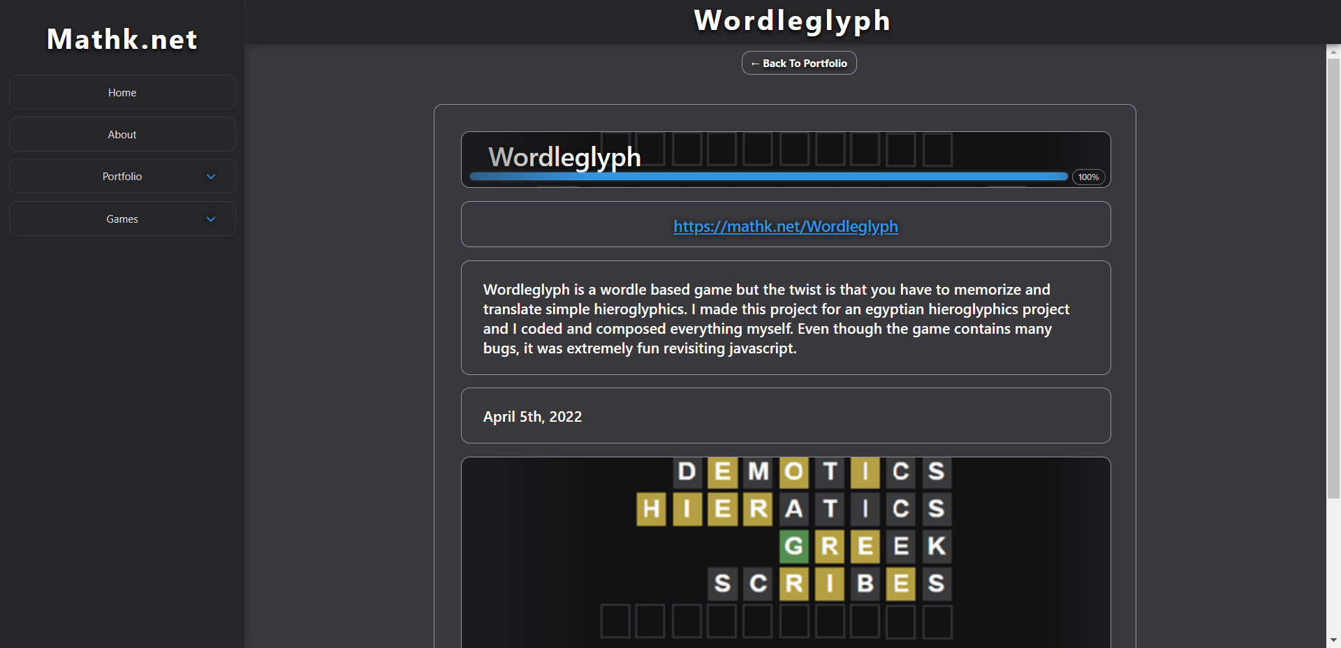Click the Wordleglyph banner title
1341x648 pixels.
point(564,157)
